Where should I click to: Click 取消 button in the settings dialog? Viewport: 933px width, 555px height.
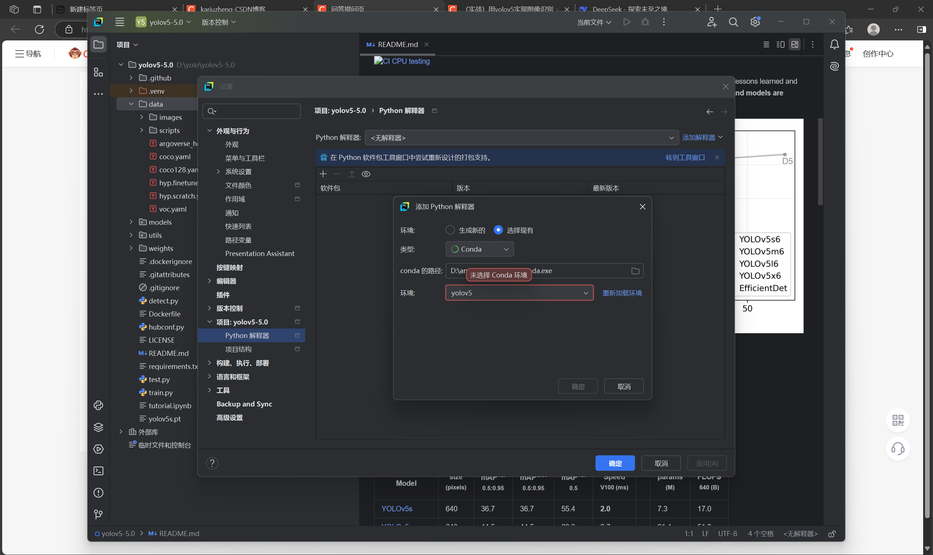click(x=661, y=463)
